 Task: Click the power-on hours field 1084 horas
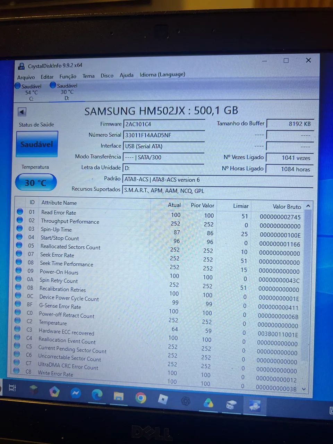(289, 169)
